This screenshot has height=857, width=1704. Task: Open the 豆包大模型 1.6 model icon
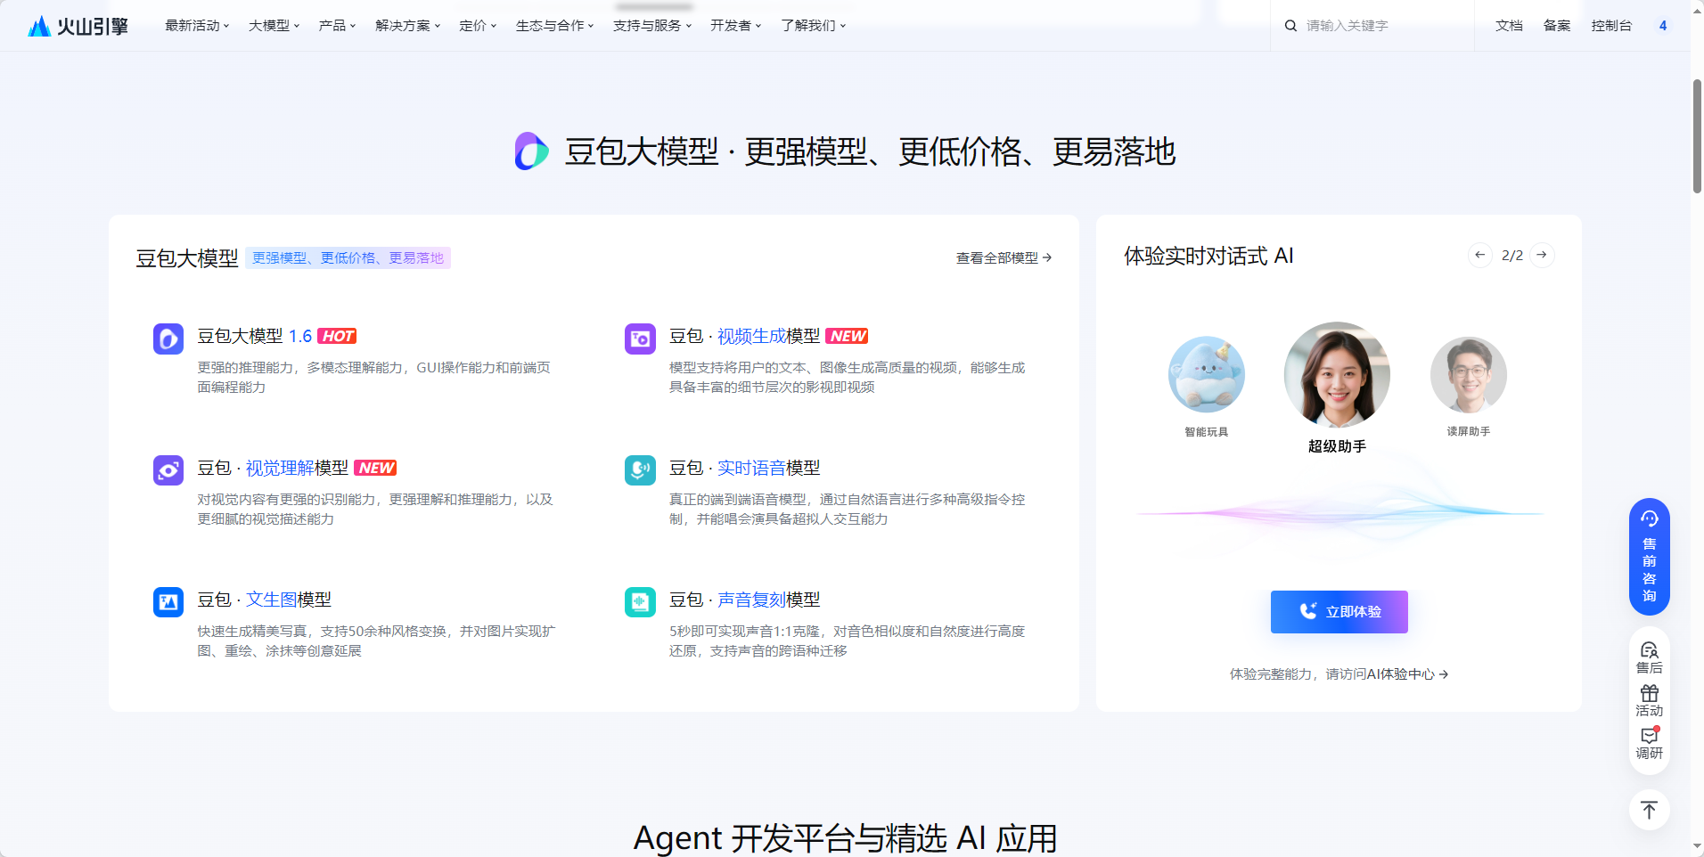point(168,339)
